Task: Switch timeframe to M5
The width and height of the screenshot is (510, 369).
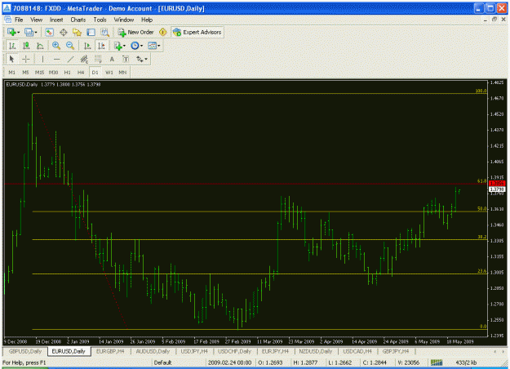Action: (25, 72)
